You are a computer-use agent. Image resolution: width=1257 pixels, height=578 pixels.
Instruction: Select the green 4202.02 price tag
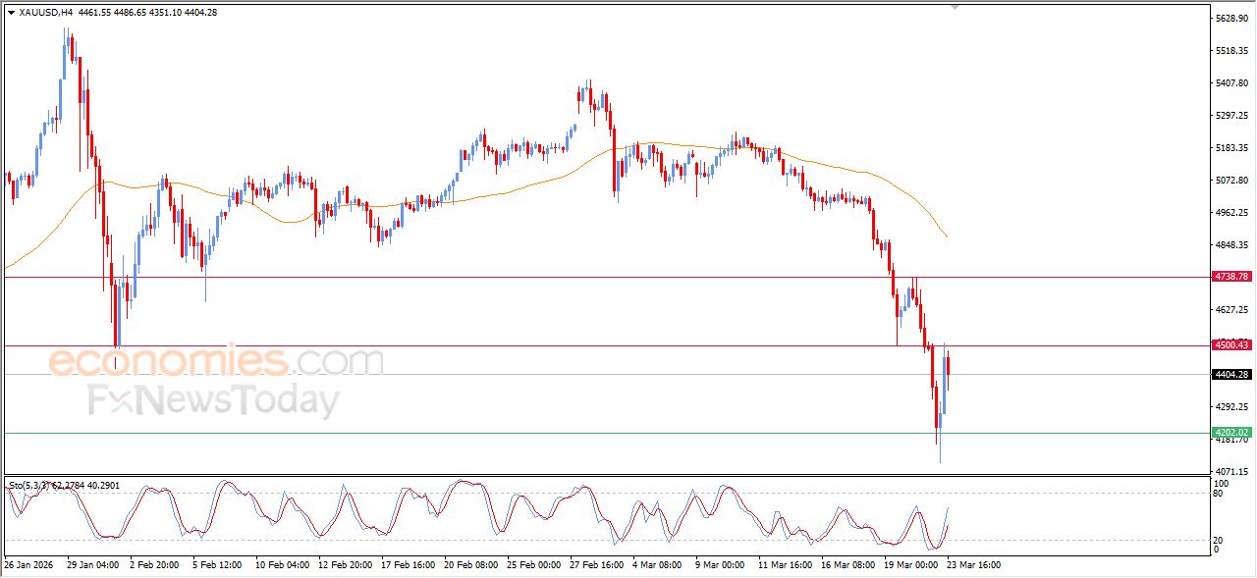(x=1231, y=433)
